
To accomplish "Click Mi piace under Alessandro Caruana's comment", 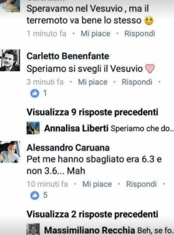I will click(97, 184).
